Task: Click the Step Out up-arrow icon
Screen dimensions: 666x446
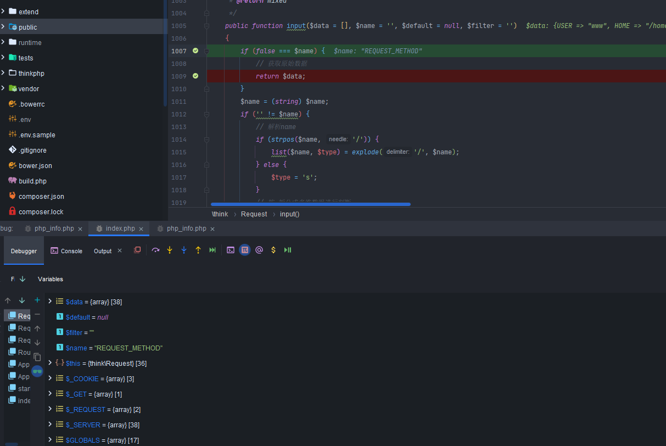Action: [198, 250]
